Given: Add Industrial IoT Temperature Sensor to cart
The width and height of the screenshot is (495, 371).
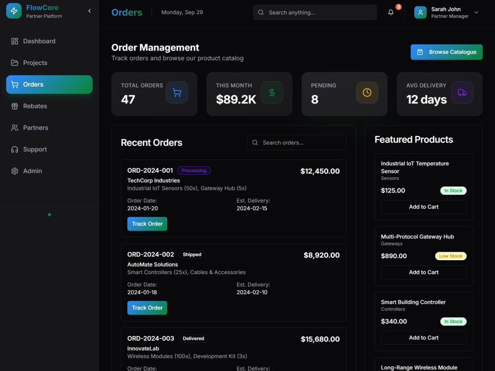Looking at the screenshot, I should pyautogui.click(x=424, y=207).
